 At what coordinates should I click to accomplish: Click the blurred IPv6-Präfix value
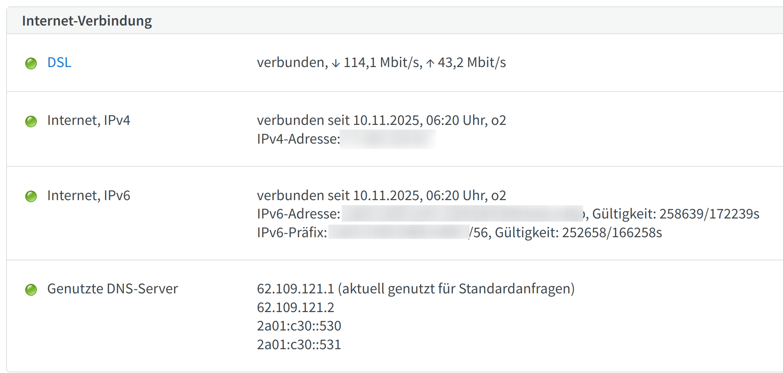(x=398, y=232)
